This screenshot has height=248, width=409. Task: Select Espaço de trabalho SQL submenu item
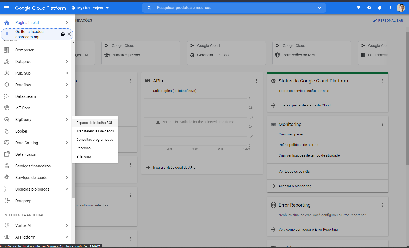coord(95,123)
